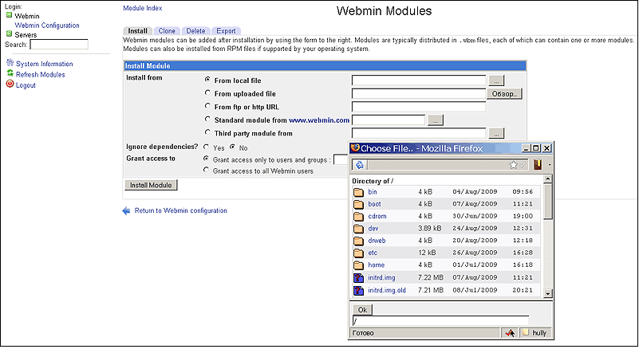The height and width of the screenshot is (353, 643).
Task: Select Standard module from www.webmin.com option
Action: [207, 120]
